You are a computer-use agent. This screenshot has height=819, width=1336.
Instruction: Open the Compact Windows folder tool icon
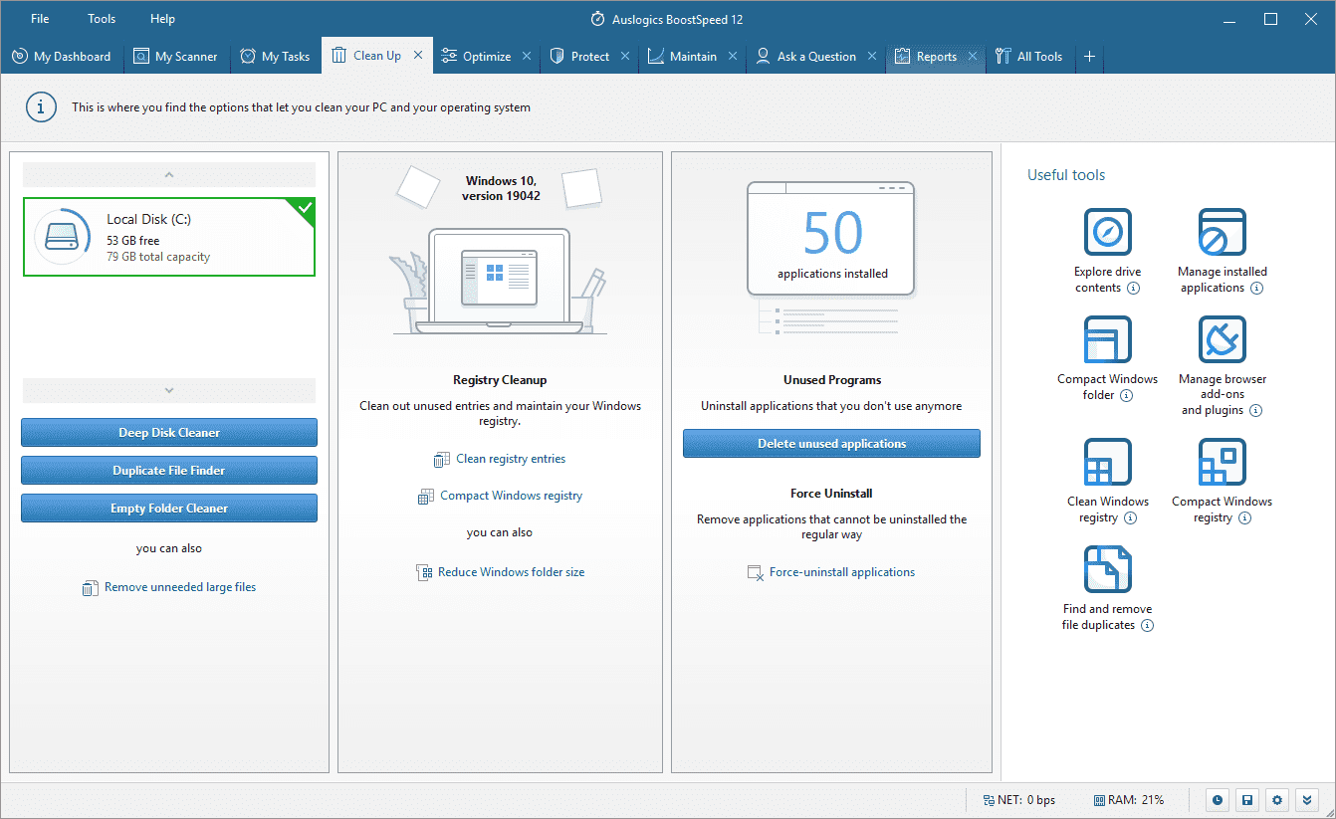click(1107, 340)
